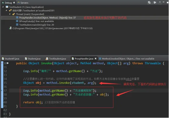
Task: Close the ProxyHandler.java editor tab
Action: 95,59
